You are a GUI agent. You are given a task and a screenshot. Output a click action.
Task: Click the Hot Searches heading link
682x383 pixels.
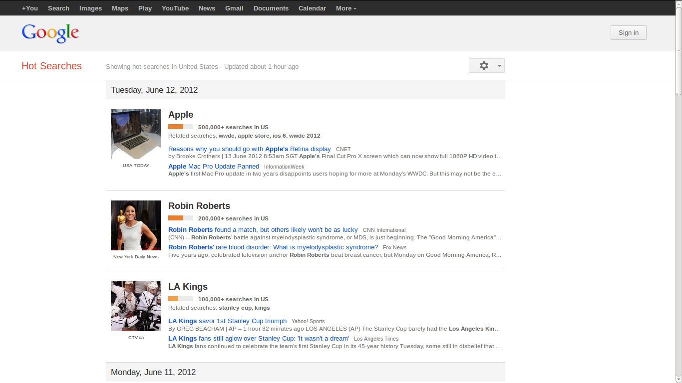pyautogui.click(x=51, y=66)
